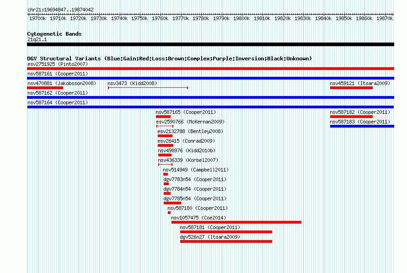The height and width of the screenshot is (273, 407).
Task: Click the dgv7785n54 (Cooper2011) label
Action: click(195, 198)
